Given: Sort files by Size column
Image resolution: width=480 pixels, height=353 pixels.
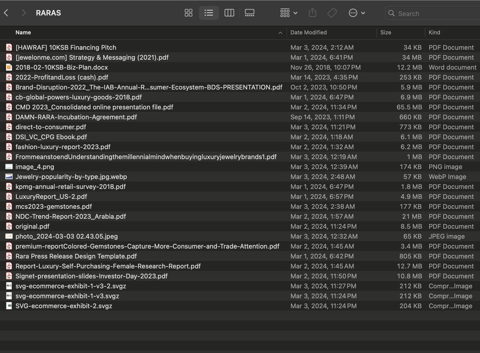Looking at the screenshot, I should pyautogui.click(x=385, y=33).
